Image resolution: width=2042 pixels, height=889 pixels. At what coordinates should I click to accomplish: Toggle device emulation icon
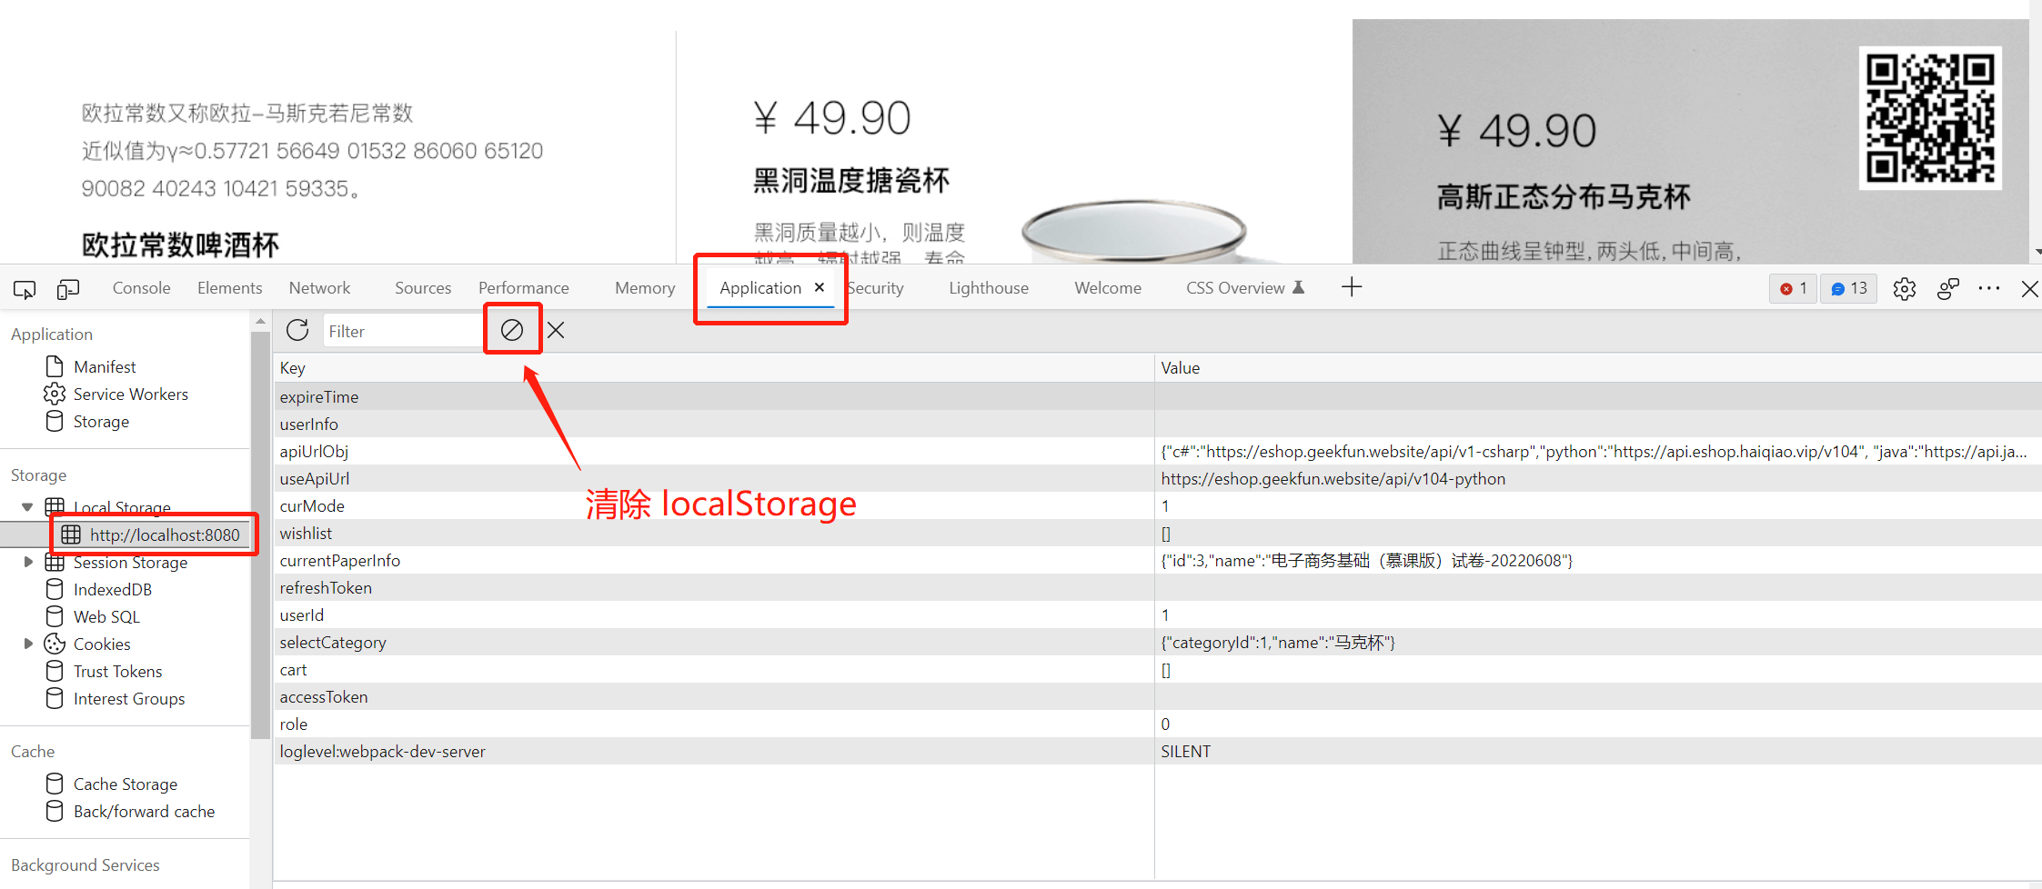[x=68, y=289]
